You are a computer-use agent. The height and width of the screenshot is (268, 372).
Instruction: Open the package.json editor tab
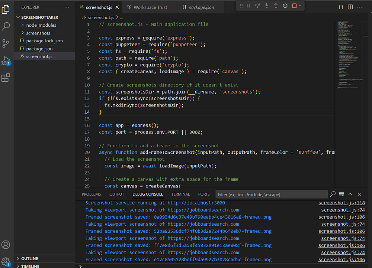point(201,7)
